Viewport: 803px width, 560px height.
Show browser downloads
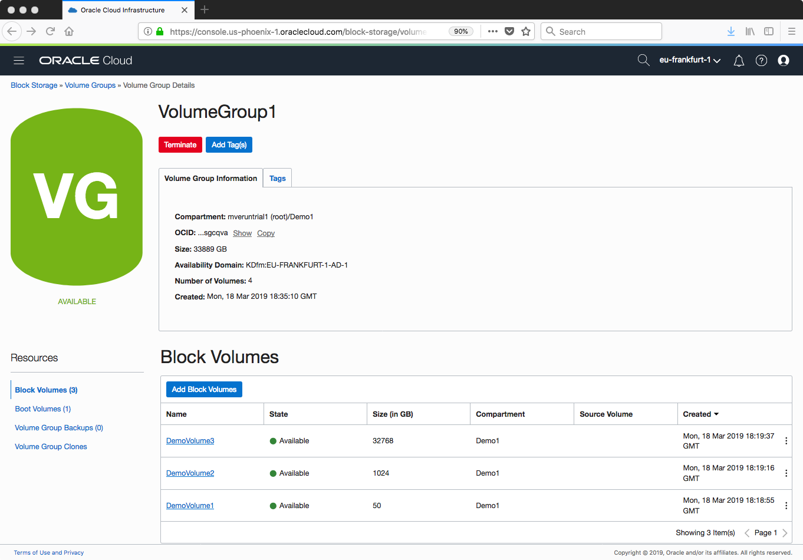[731, 31]
